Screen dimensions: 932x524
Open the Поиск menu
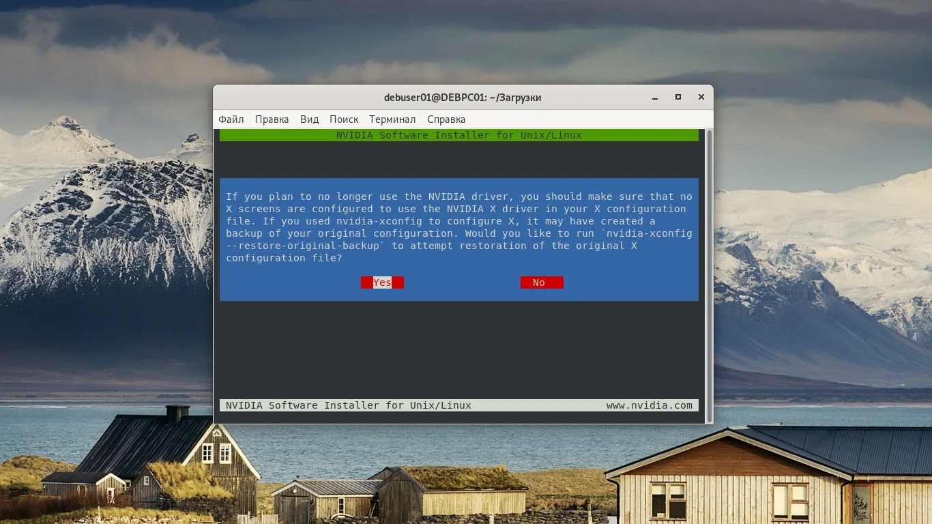coord(344,119)
